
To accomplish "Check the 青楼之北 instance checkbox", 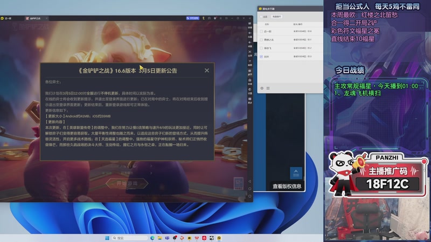I will tap(261, 40).
